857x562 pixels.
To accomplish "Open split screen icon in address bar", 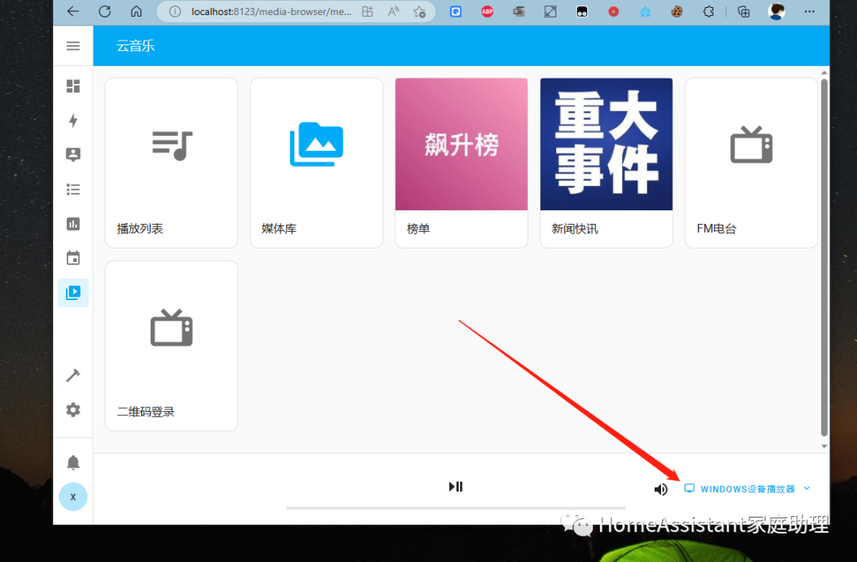I will (x=368, y=11).
